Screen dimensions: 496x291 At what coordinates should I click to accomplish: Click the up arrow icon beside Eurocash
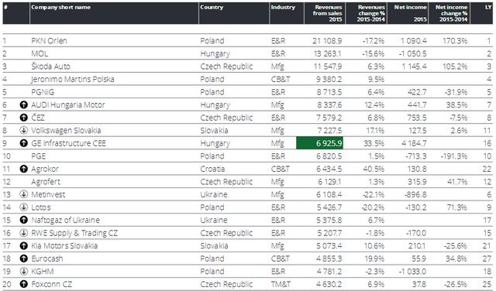[23, 258]
